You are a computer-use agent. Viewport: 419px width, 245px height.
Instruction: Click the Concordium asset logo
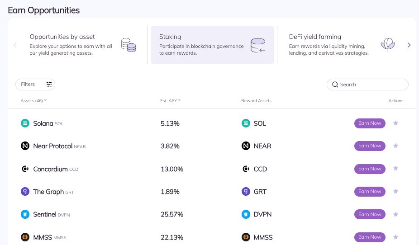(25, 169)
